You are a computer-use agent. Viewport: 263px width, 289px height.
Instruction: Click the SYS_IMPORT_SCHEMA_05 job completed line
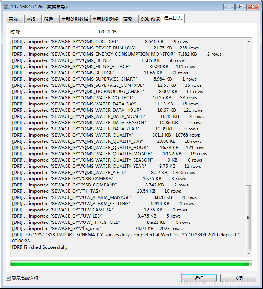pos(126,238)
